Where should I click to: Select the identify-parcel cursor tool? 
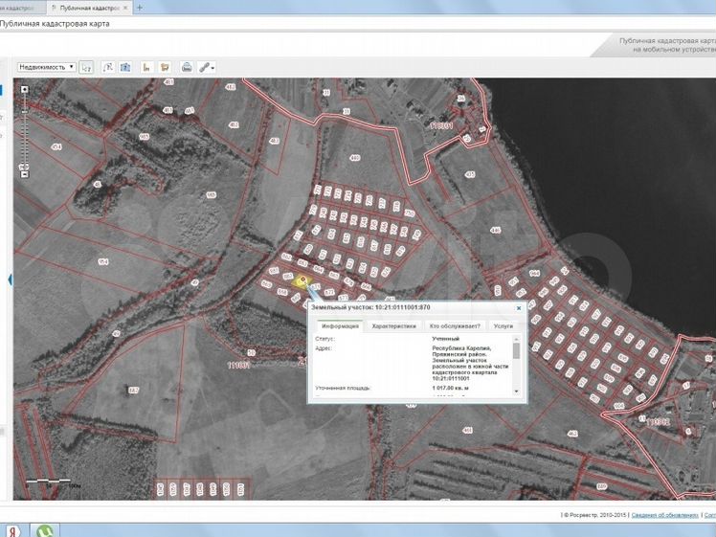pos(86,67)
